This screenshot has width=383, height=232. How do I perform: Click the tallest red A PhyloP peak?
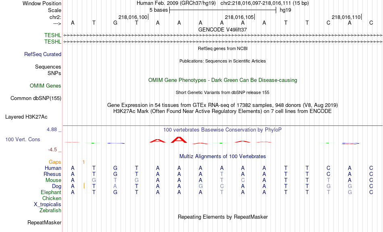[179, 140]
